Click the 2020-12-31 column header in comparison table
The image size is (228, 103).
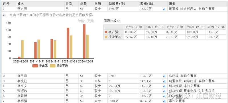pyautogui.click(x=134, y=27)
